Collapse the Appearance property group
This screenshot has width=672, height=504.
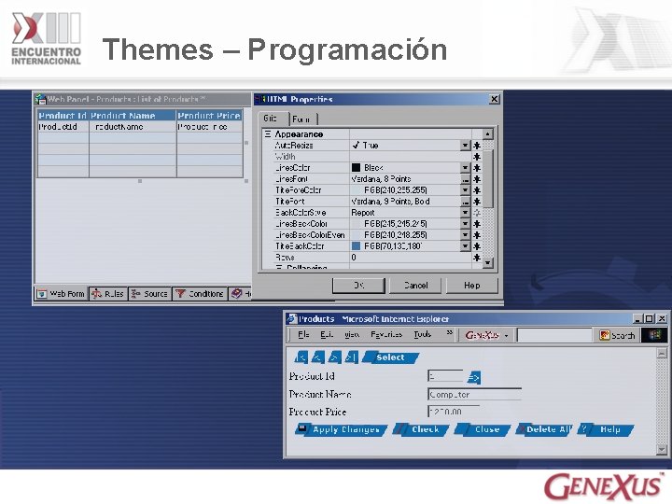268,134
